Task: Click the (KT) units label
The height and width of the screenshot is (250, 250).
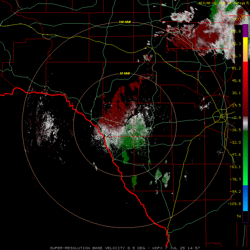Action: click(237, 19)
